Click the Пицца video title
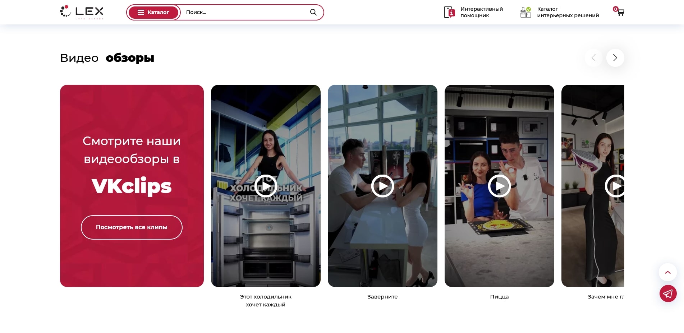 tap(499, 297)
